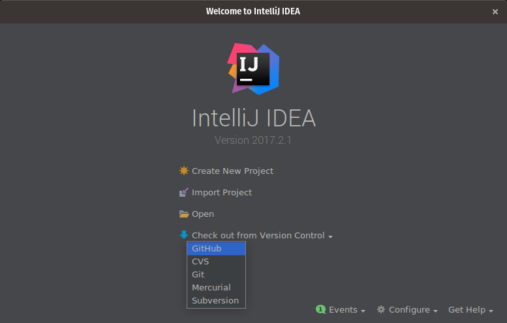Close the Welcome to IntelliJ IDEA window
The width and height of the screenshot is (507, 323).
495,12
